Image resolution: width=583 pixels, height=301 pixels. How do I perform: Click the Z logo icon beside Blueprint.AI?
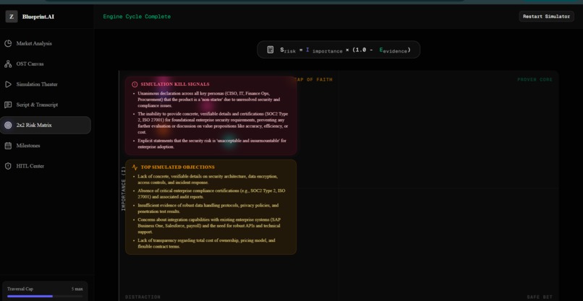coord(12,17)
